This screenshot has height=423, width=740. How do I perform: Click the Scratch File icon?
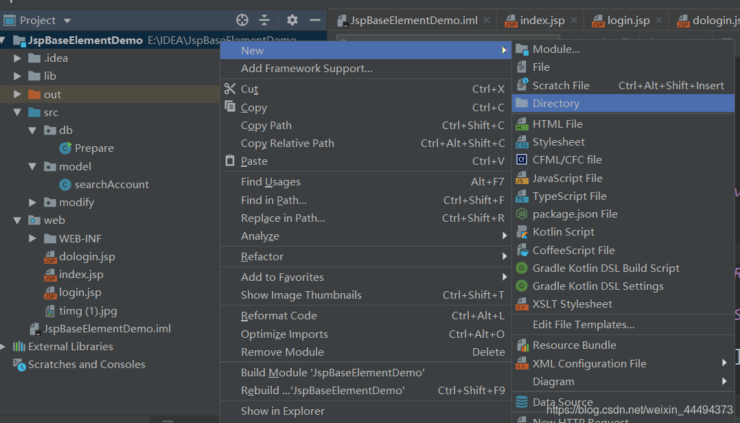[x=522, y=85]
